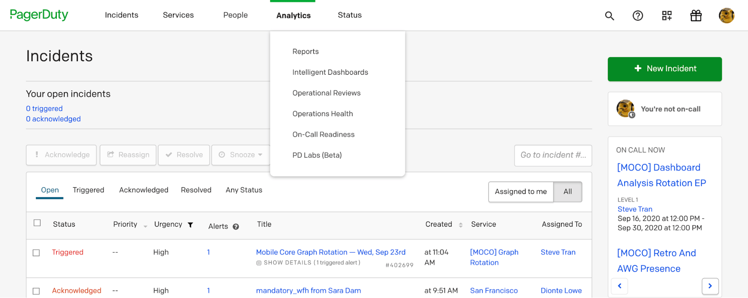Expand the Snooze dropdown

coord(241,155)
